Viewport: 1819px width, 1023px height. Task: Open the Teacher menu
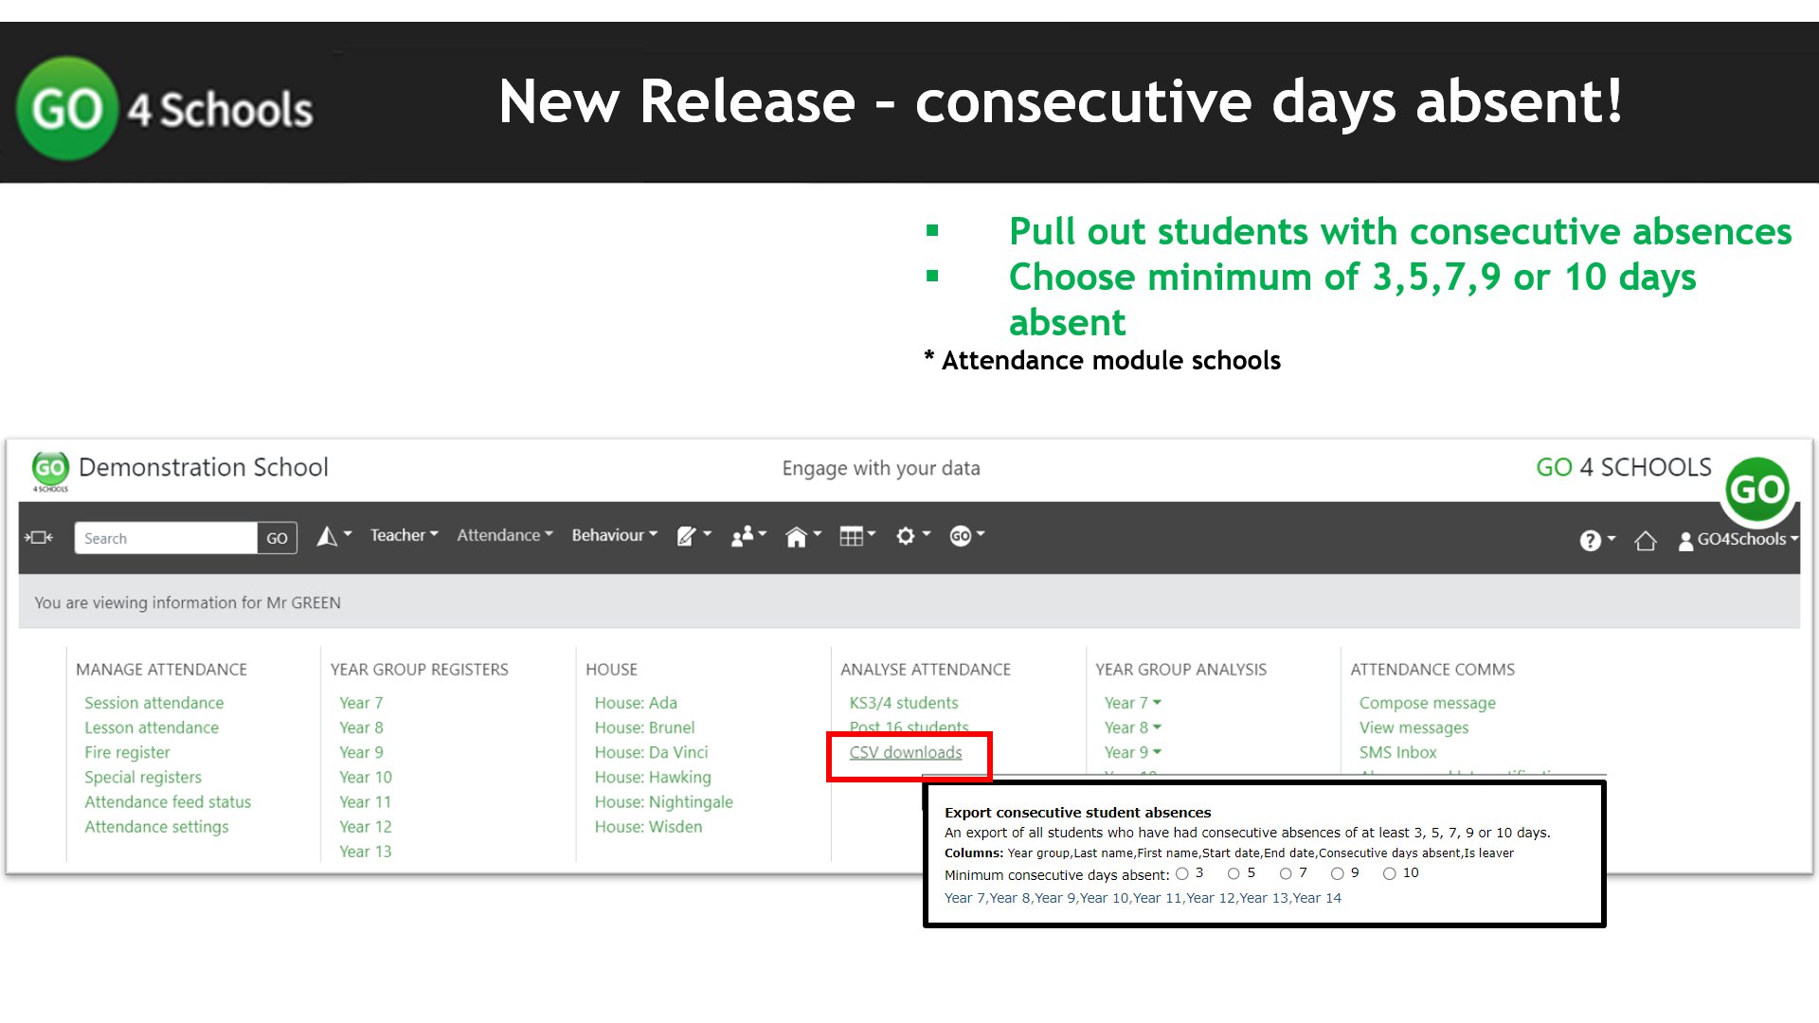[x=405, y=535]
